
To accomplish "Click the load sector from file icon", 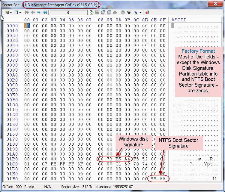I will click(x=103, y=13).
